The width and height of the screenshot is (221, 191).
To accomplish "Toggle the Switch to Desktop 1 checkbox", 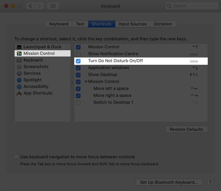I will point(78,102).
